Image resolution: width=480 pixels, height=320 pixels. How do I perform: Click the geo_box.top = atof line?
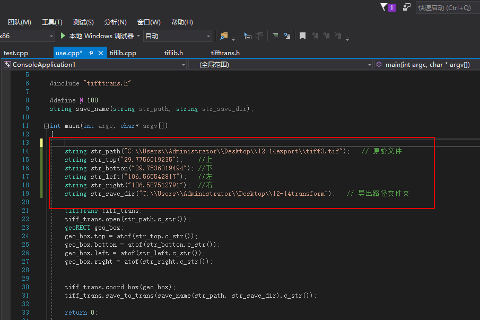(131, 236)
